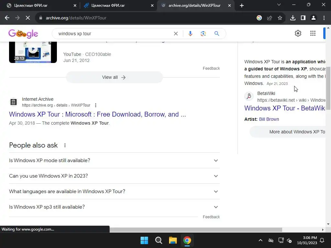
Task: Expand "Is Windows XP mode still available?"
Action: click(114, 160)
